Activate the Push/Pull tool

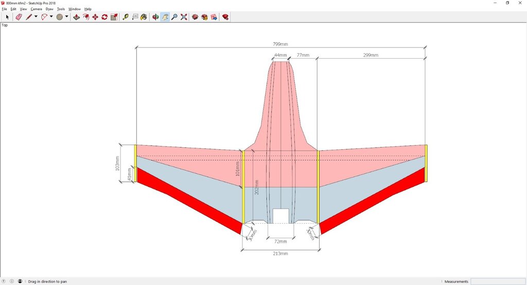point(76,17)
